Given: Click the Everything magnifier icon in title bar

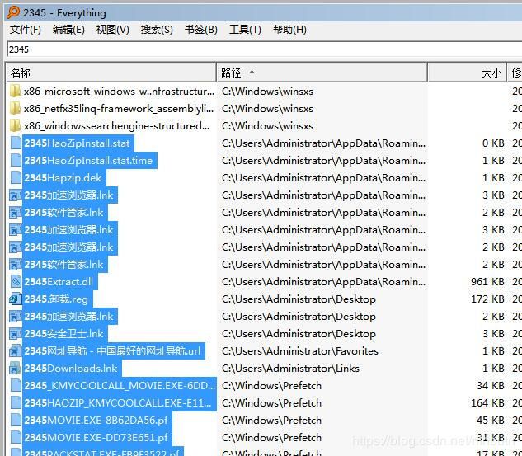Looking at the screenshot, I should [13, 12].
